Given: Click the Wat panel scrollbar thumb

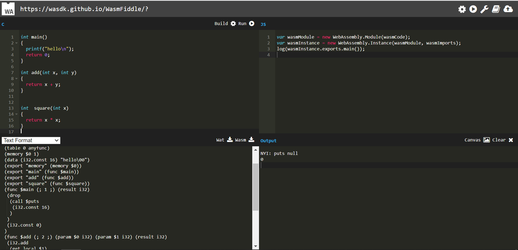Looking at the screenshot, I should click(x=255, y=187).
